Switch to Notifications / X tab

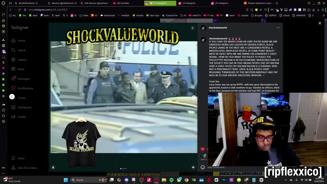[x=28, y=3]
